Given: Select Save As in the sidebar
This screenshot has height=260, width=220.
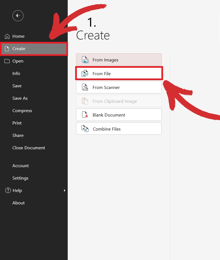Looking at the screenshot, I should tap(20, 98).
